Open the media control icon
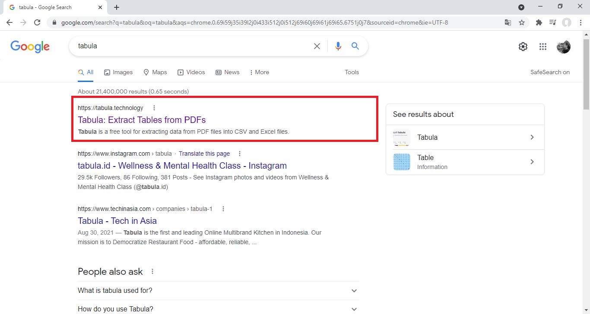 pyautogui.click(x=552, y=22)
